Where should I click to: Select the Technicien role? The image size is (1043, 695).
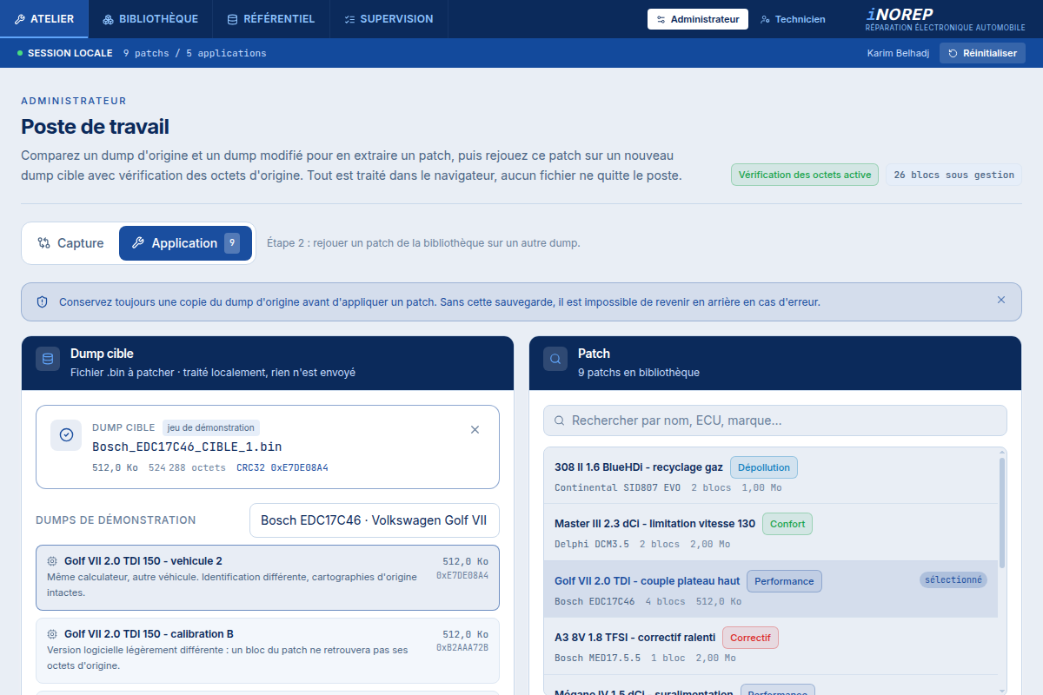[x=793, y=19]
